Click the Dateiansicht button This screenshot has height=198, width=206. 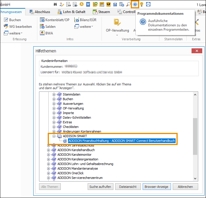(128, 186)
